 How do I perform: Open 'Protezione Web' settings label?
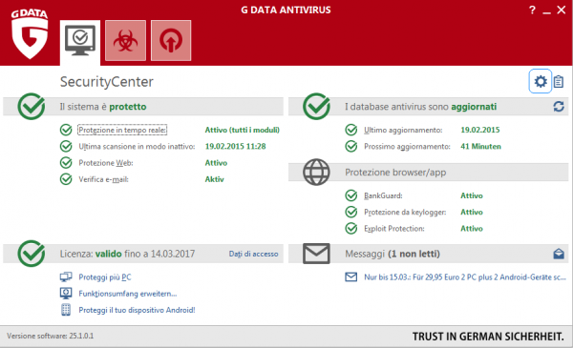[x=106, y=163]
